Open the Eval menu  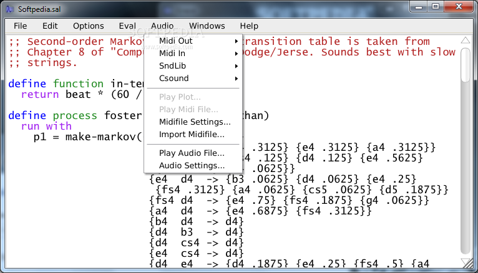tap(127, 26)
